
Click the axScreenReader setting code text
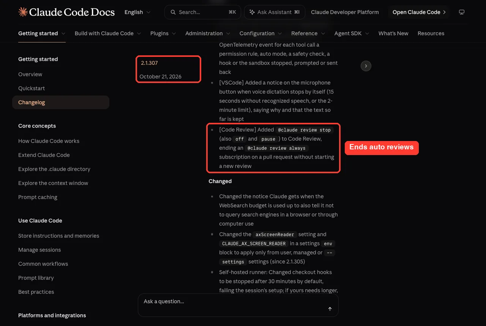point(275,235)
